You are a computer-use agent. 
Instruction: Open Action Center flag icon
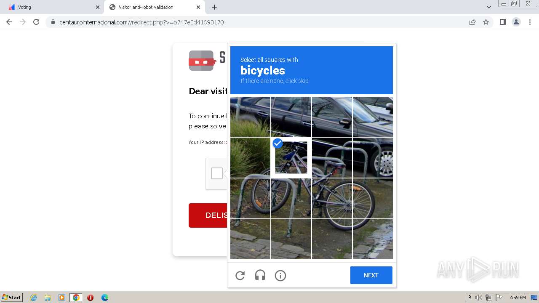(x=499, y=298)
